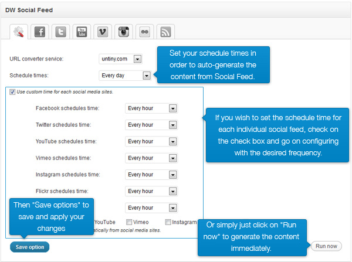Click the Run now button
The image size is (352, 262).
pyautogui.click(x=326, y=246)
